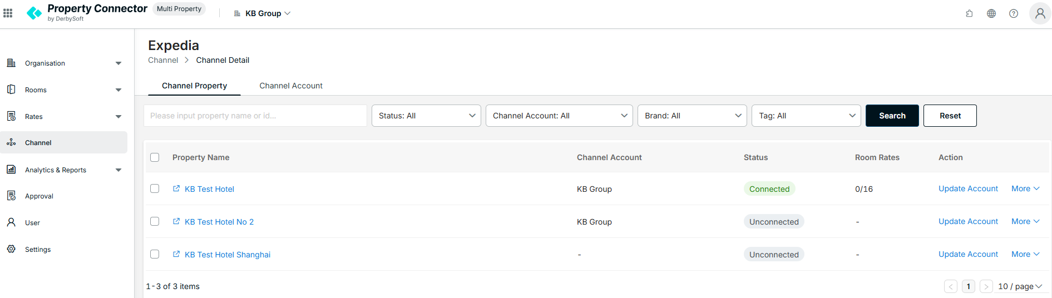Expand the Organisation menu arrow

[118, 63]
